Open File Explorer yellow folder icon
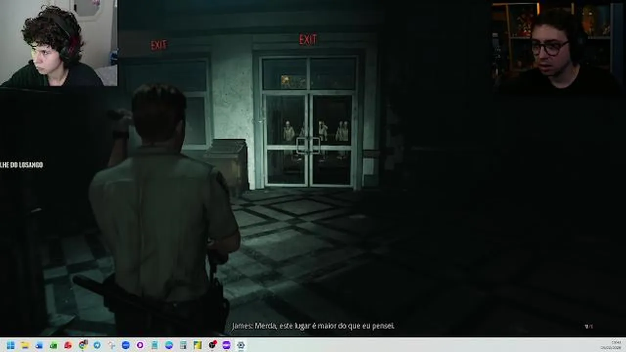 (25, 345)
